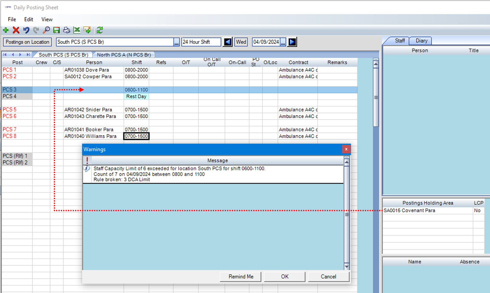Open the Edit menu
The width and height of the screenshot is (490, 293).
coord(29,19)
